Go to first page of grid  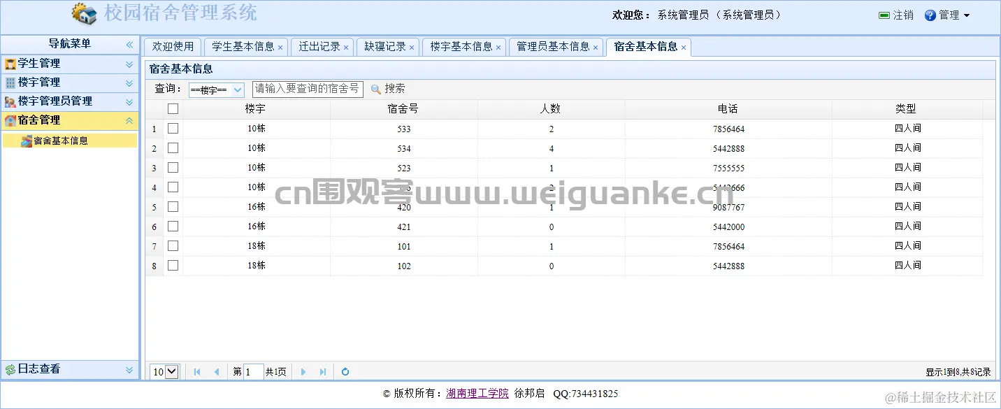coord(197,372)
